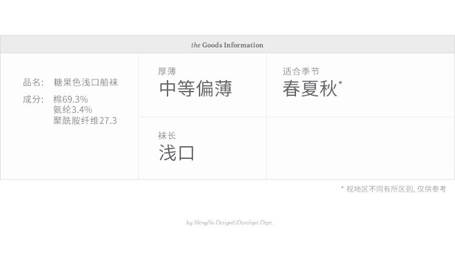This screenshot has height=262, width=455.
Task: Click the footnote '视地区不同有所区别, 仅供参考'
Action: pyautogui.click(x=396, y=189)
